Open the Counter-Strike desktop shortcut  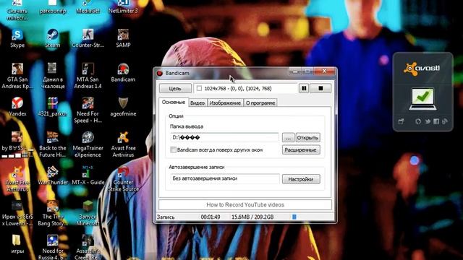click(x=88, y=35)
